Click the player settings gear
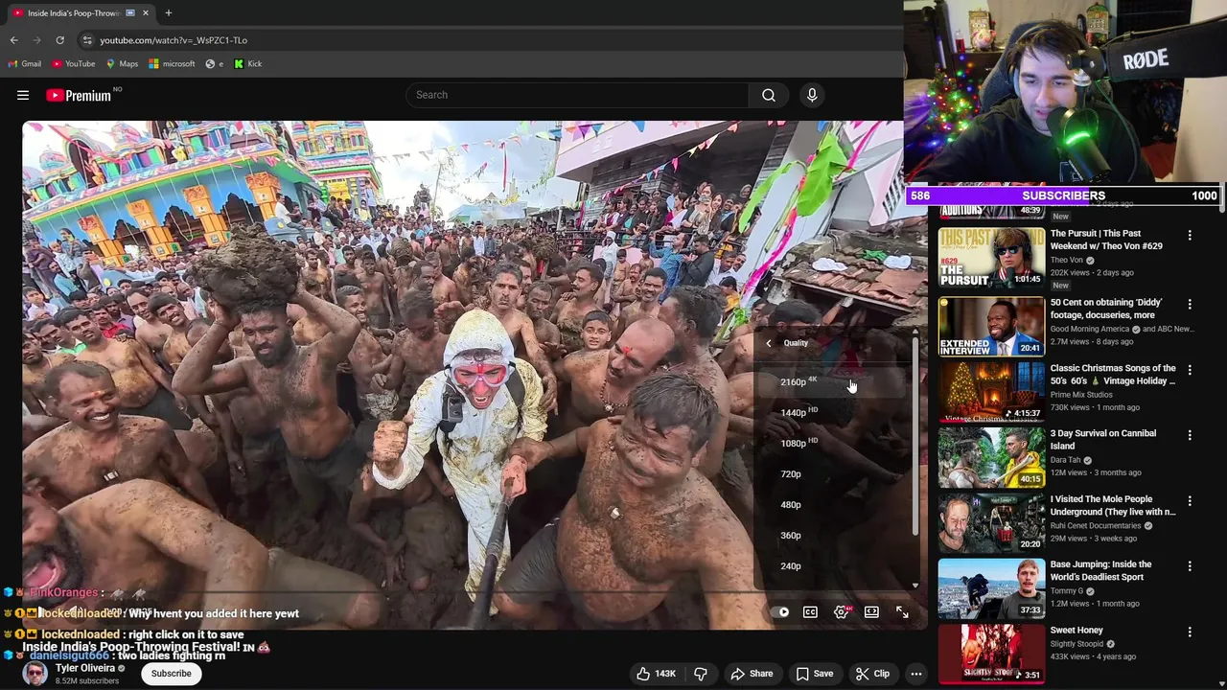The image size is (1227, 690). 842,612
